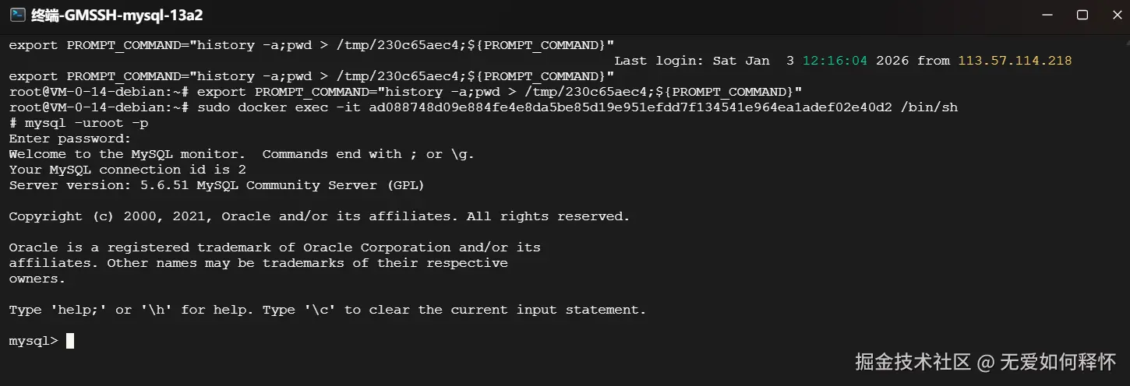Click the IP address 113.57.114.218
1130x386 pixels.
[x=1015, y=61]
